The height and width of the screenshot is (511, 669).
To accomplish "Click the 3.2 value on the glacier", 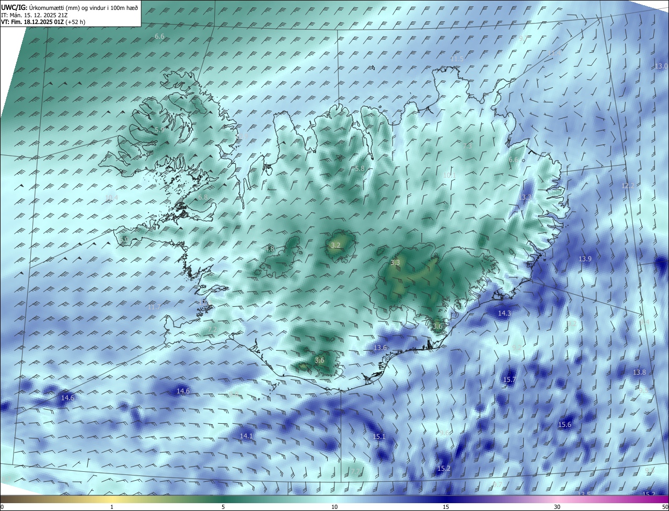I will coord(336,245).
